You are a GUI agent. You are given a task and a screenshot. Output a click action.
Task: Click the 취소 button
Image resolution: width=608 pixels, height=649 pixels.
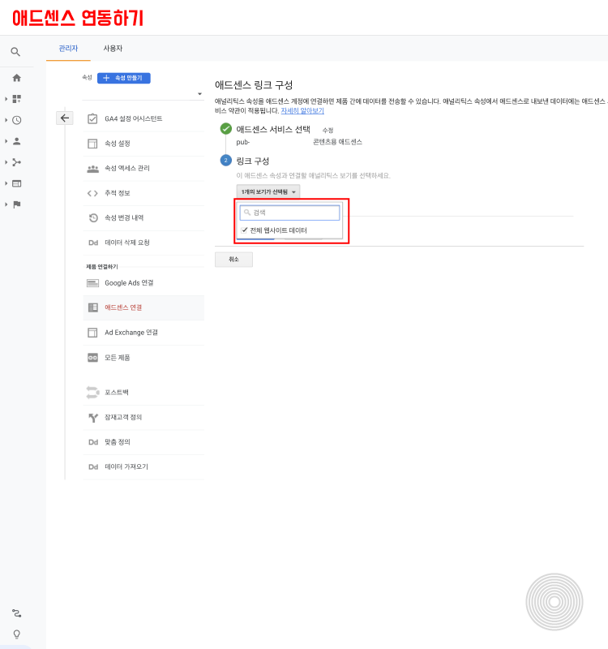(233, 260)
